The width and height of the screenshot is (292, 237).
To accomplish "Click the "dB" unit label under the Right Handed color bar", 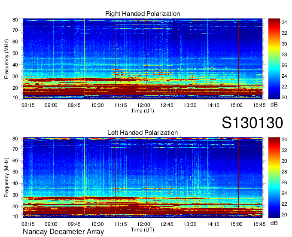I will pos(274,105).
